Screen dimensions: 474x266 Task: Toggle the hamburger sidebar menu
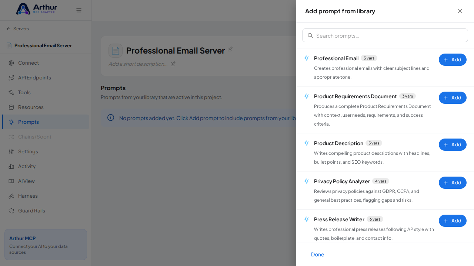79,10
